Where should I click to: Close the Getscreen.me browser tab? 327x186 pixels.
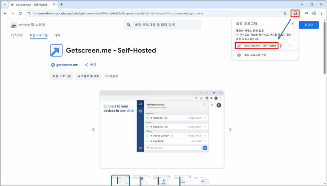point(54,4)
